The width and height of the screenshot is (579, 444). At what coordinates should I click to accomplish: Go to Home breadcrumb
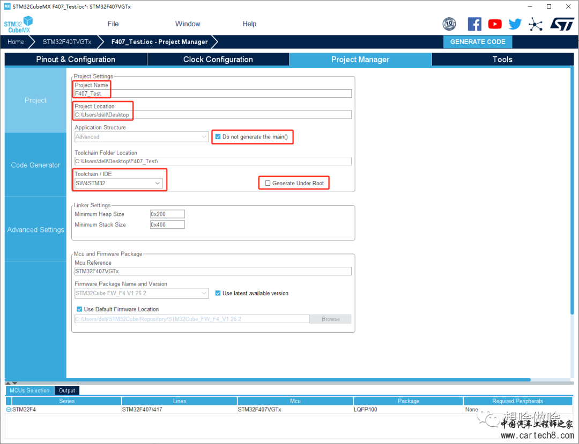(x=16, y=42)
